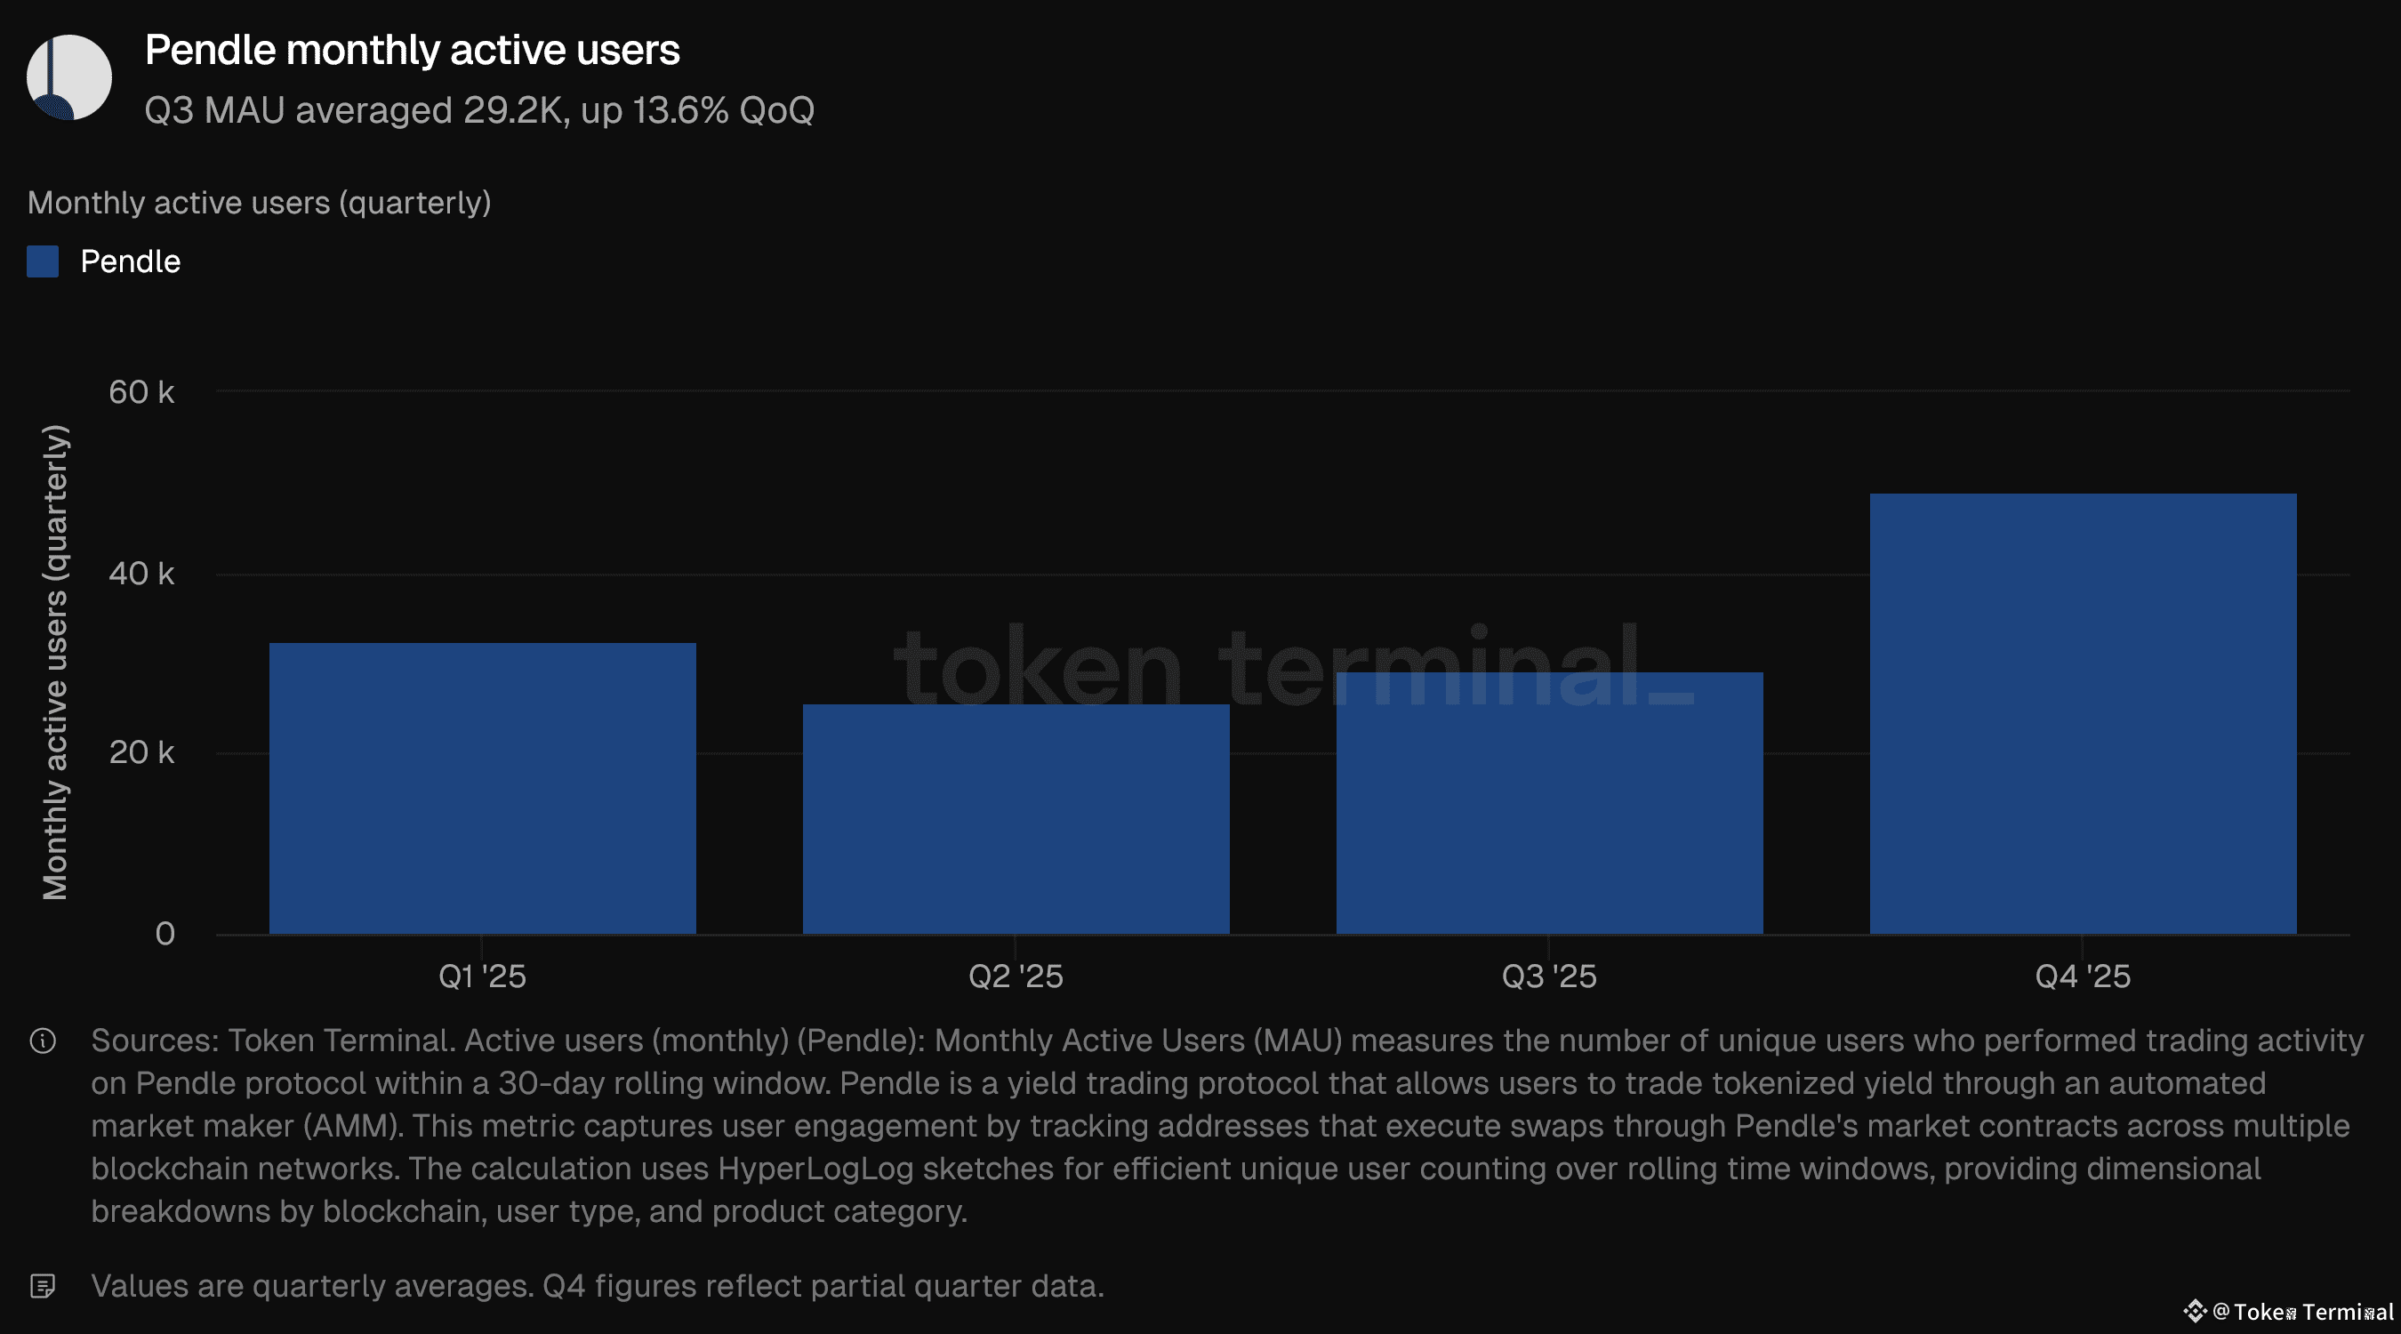This screenshot has height=1334, width=2401.
Task: Toggle the Pendle series legend label
Action: 131,261
